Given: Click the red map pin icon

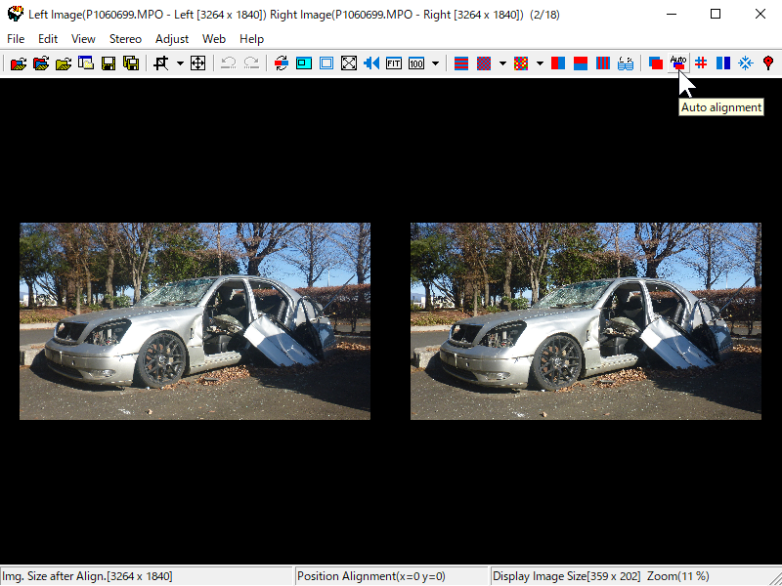Looking at the screenshot, I should (768, 63).
